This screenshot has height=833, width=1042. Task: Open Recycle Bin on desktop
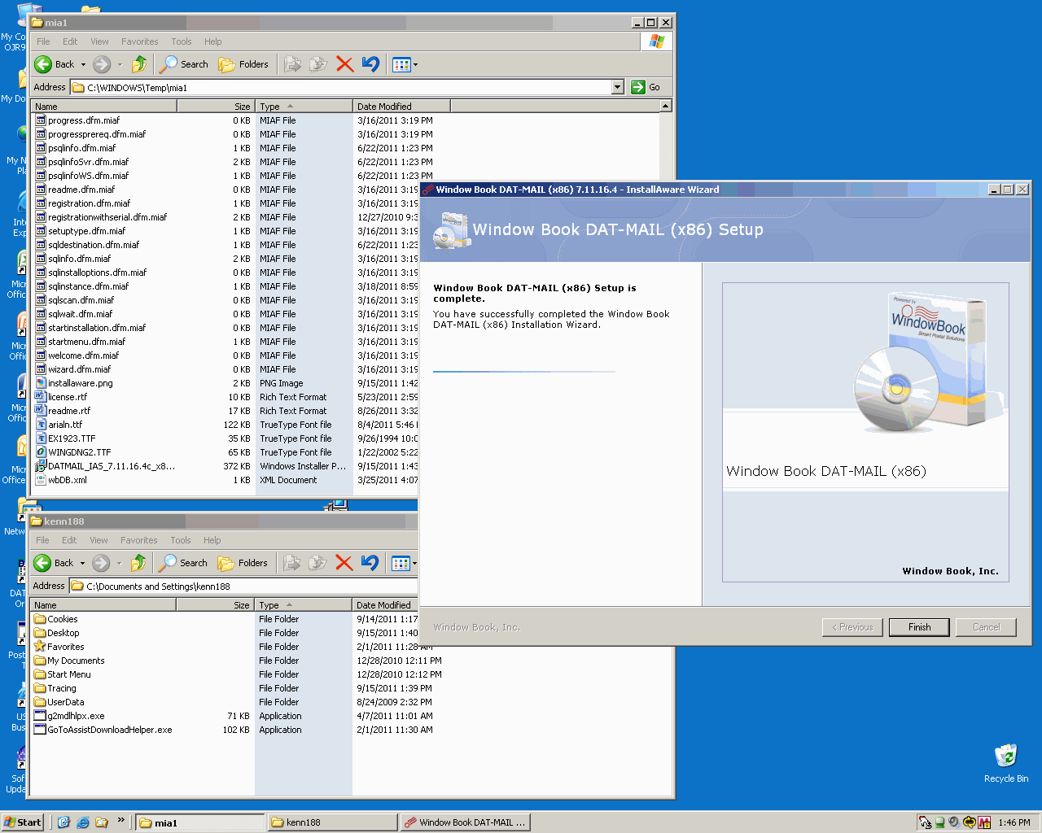(x=1006, y=763)
